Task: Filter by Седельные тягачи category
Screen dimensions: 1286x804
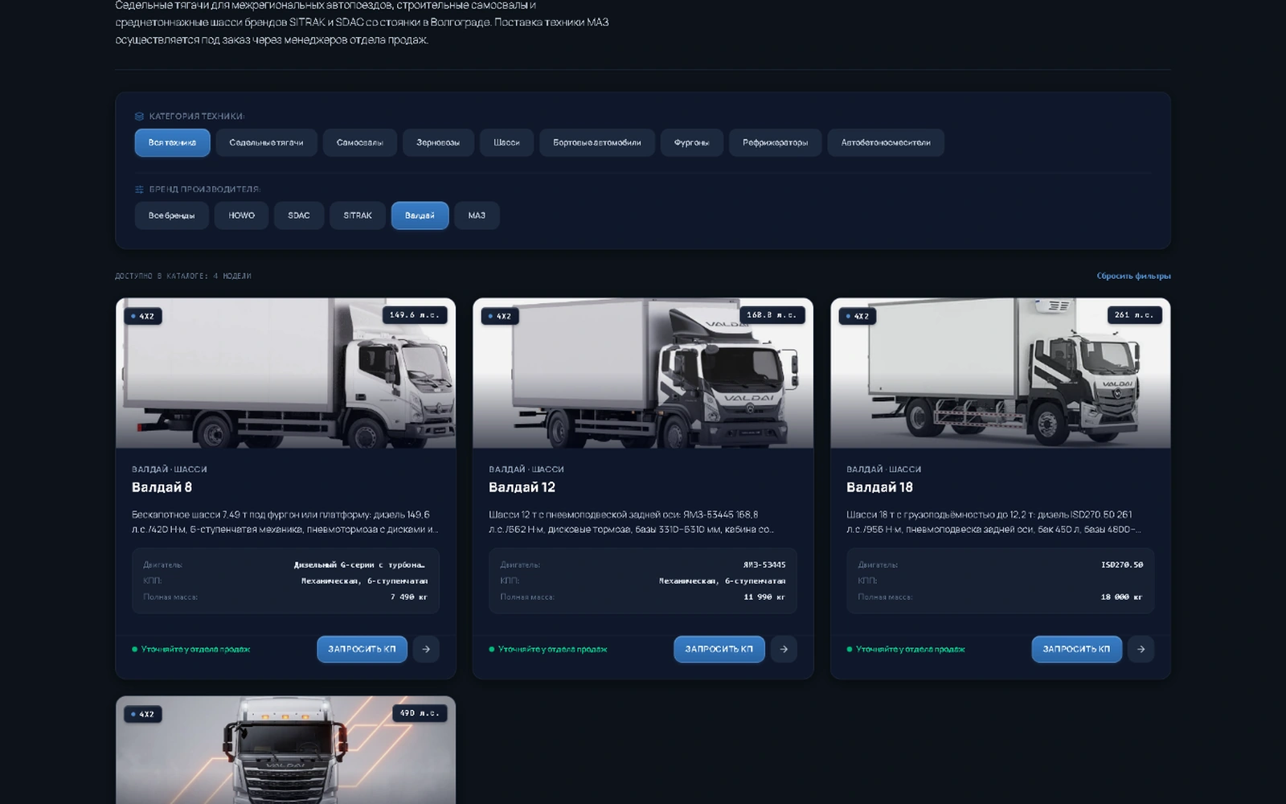Action: click(266, 142)
